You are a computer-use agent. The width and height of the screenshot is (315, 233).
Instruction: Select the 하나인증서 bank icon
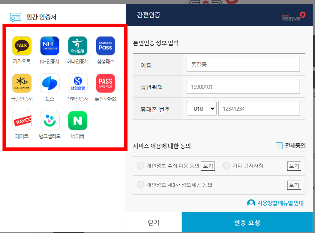[77, 46]
